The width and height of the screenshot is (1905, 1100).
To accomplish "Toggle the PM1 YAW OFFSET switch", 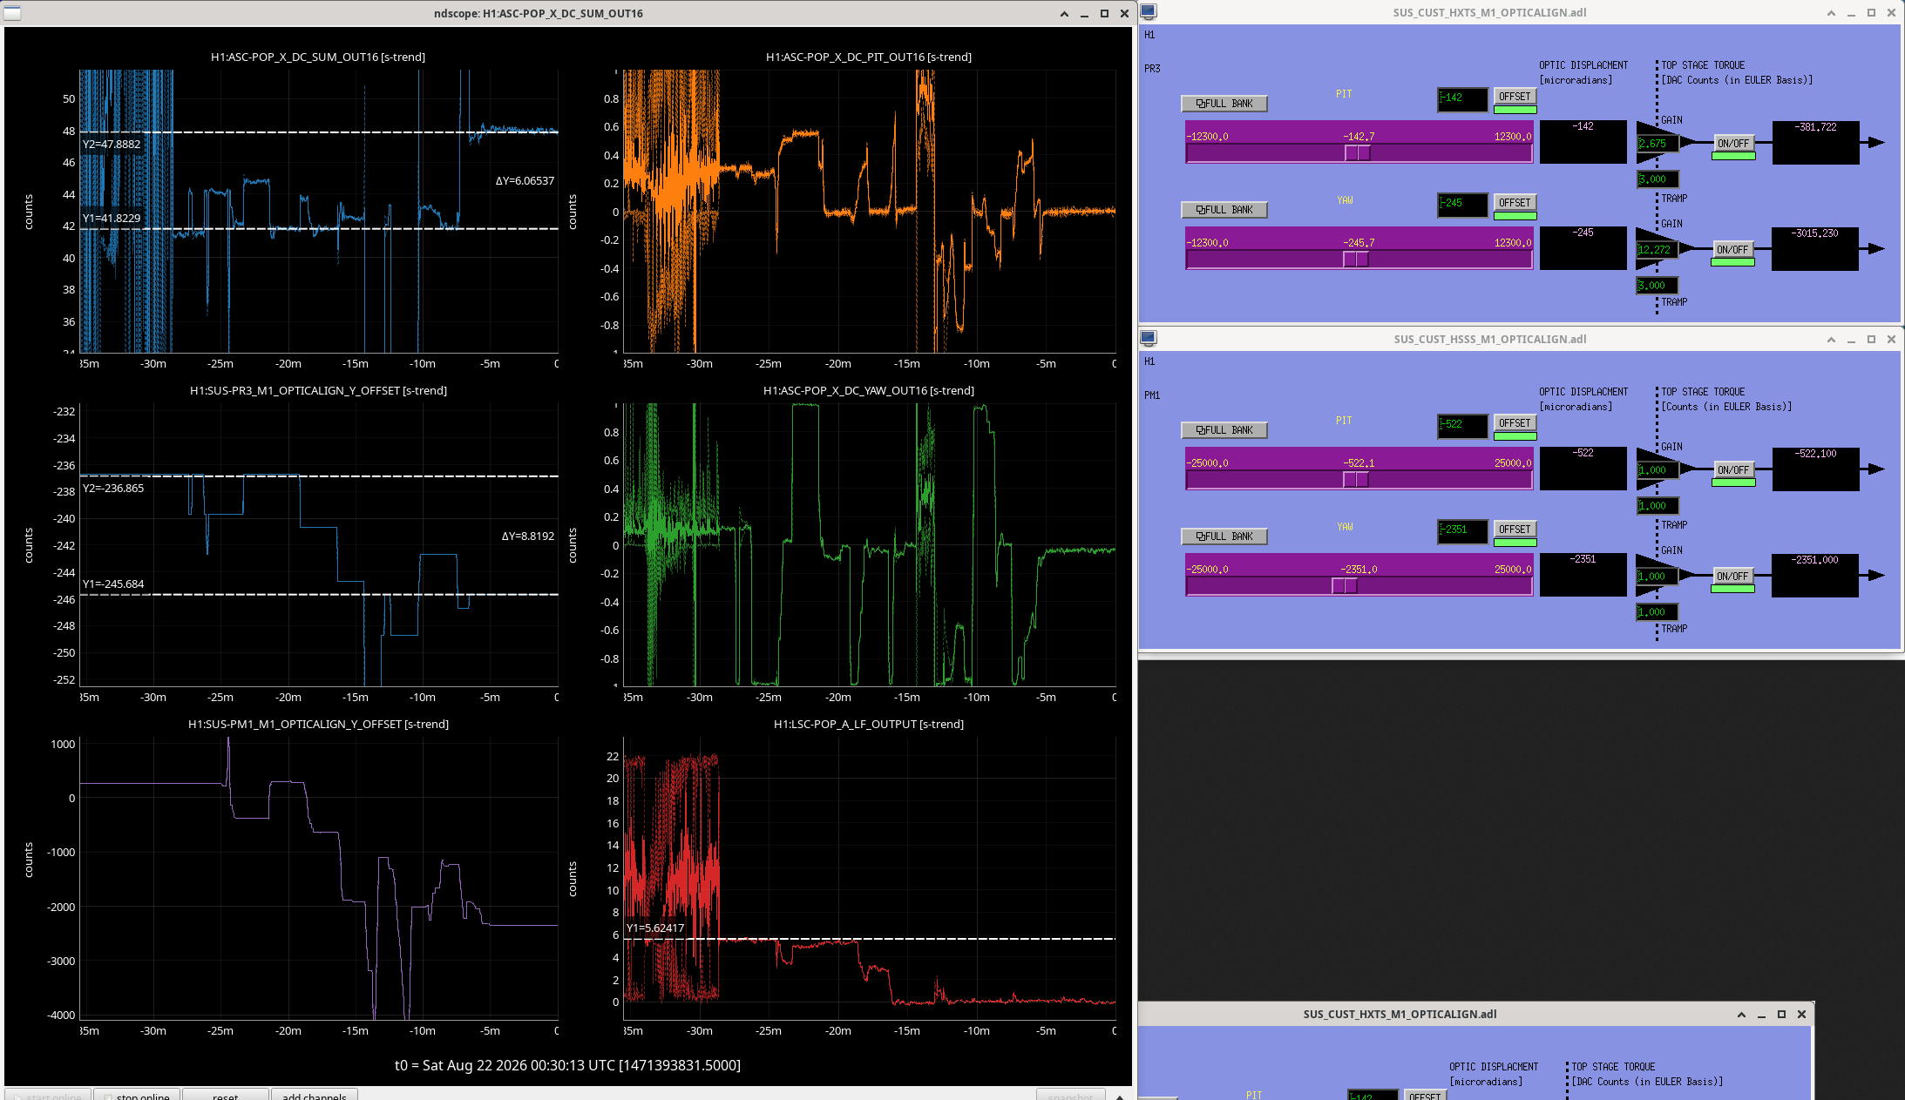I will [1515, 530].
